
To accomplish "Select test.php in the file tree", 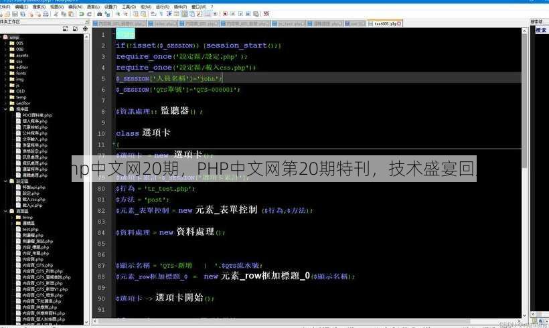I will tap(30, 230).
